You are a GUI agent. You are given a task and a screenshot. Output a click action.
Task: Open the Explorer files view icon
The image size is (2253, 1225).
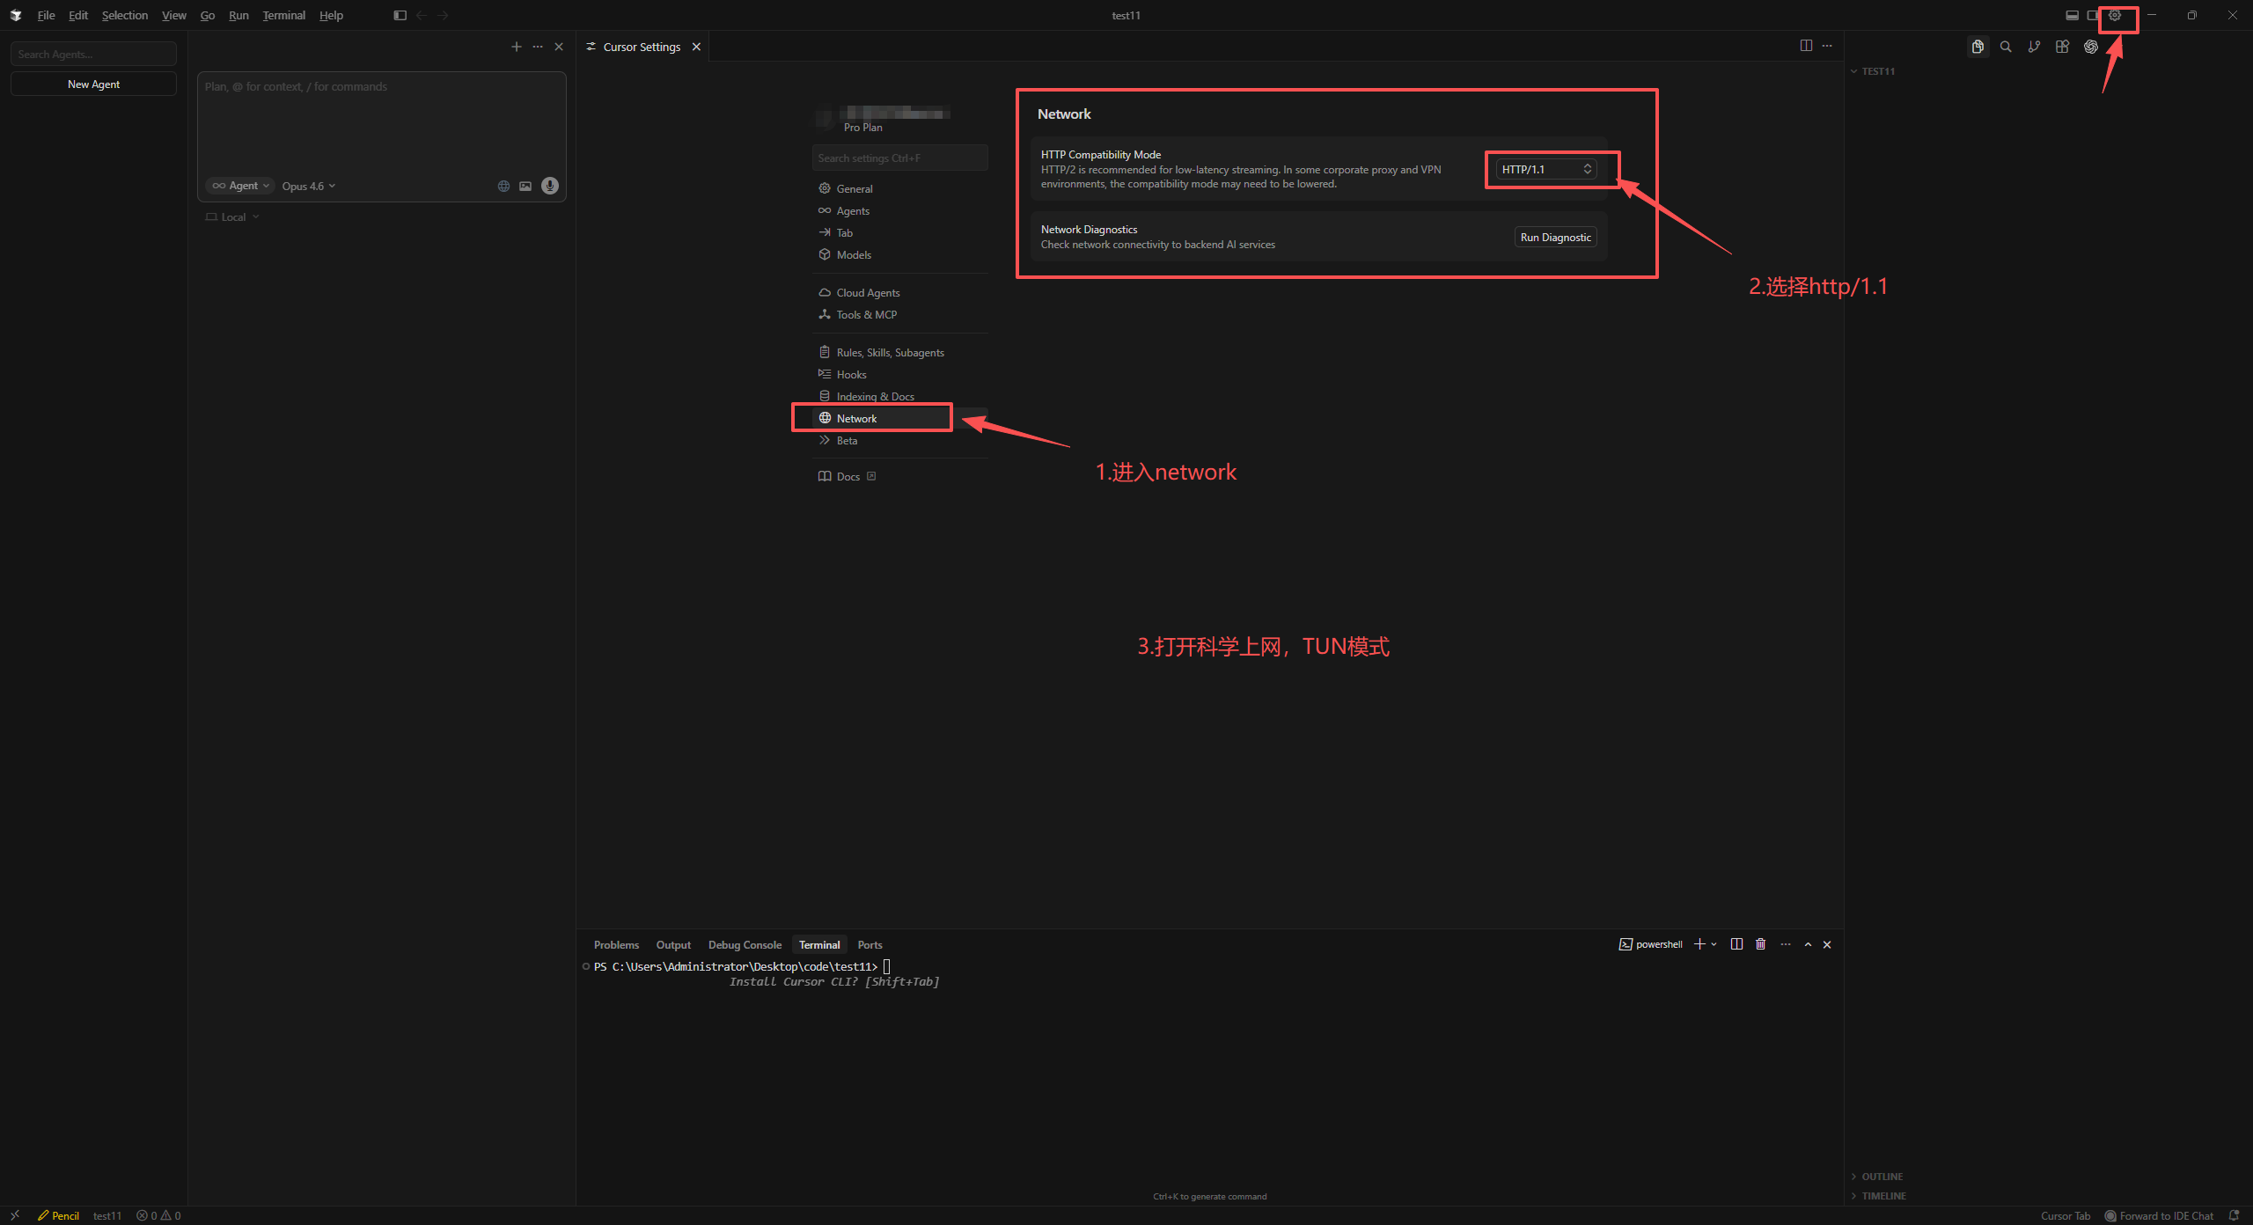[1978, 47]
